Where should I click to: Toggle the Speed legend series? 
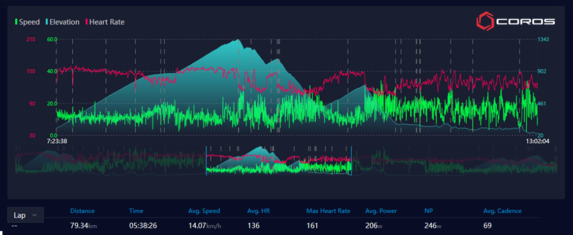27,22
